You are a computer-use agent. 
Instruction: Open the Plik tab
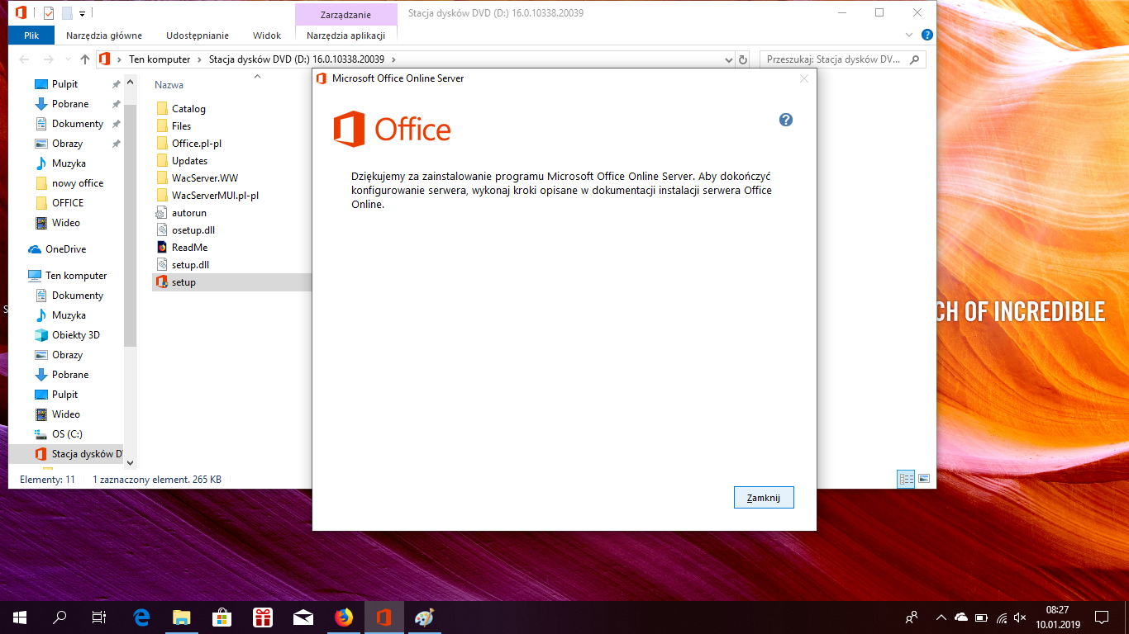click(31, 35)
